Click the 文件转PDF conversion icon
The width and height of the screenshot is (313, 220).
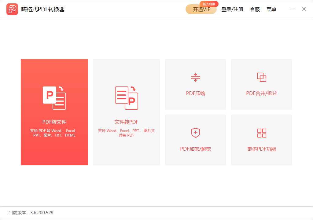coord(126,98)
